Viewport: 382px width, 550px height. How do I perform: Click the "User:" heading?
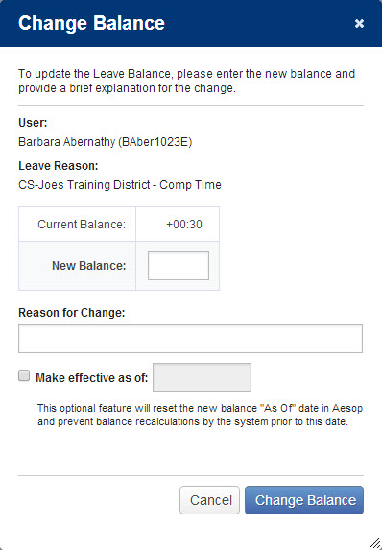(33, 123)
